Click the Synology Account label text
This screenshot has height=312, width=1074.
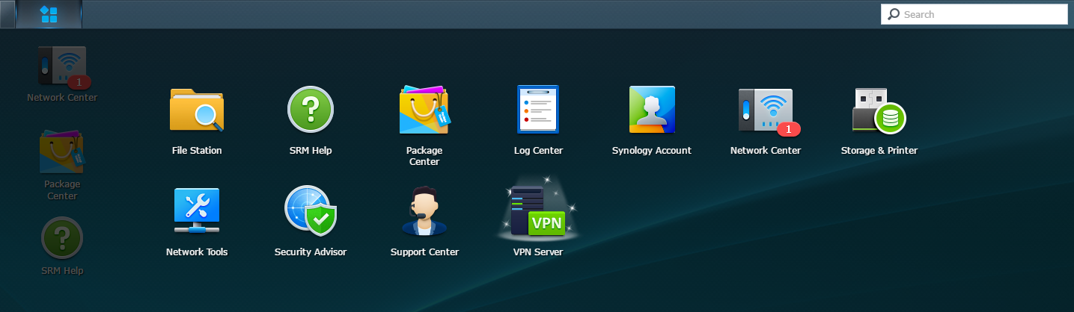pos(652,150)
